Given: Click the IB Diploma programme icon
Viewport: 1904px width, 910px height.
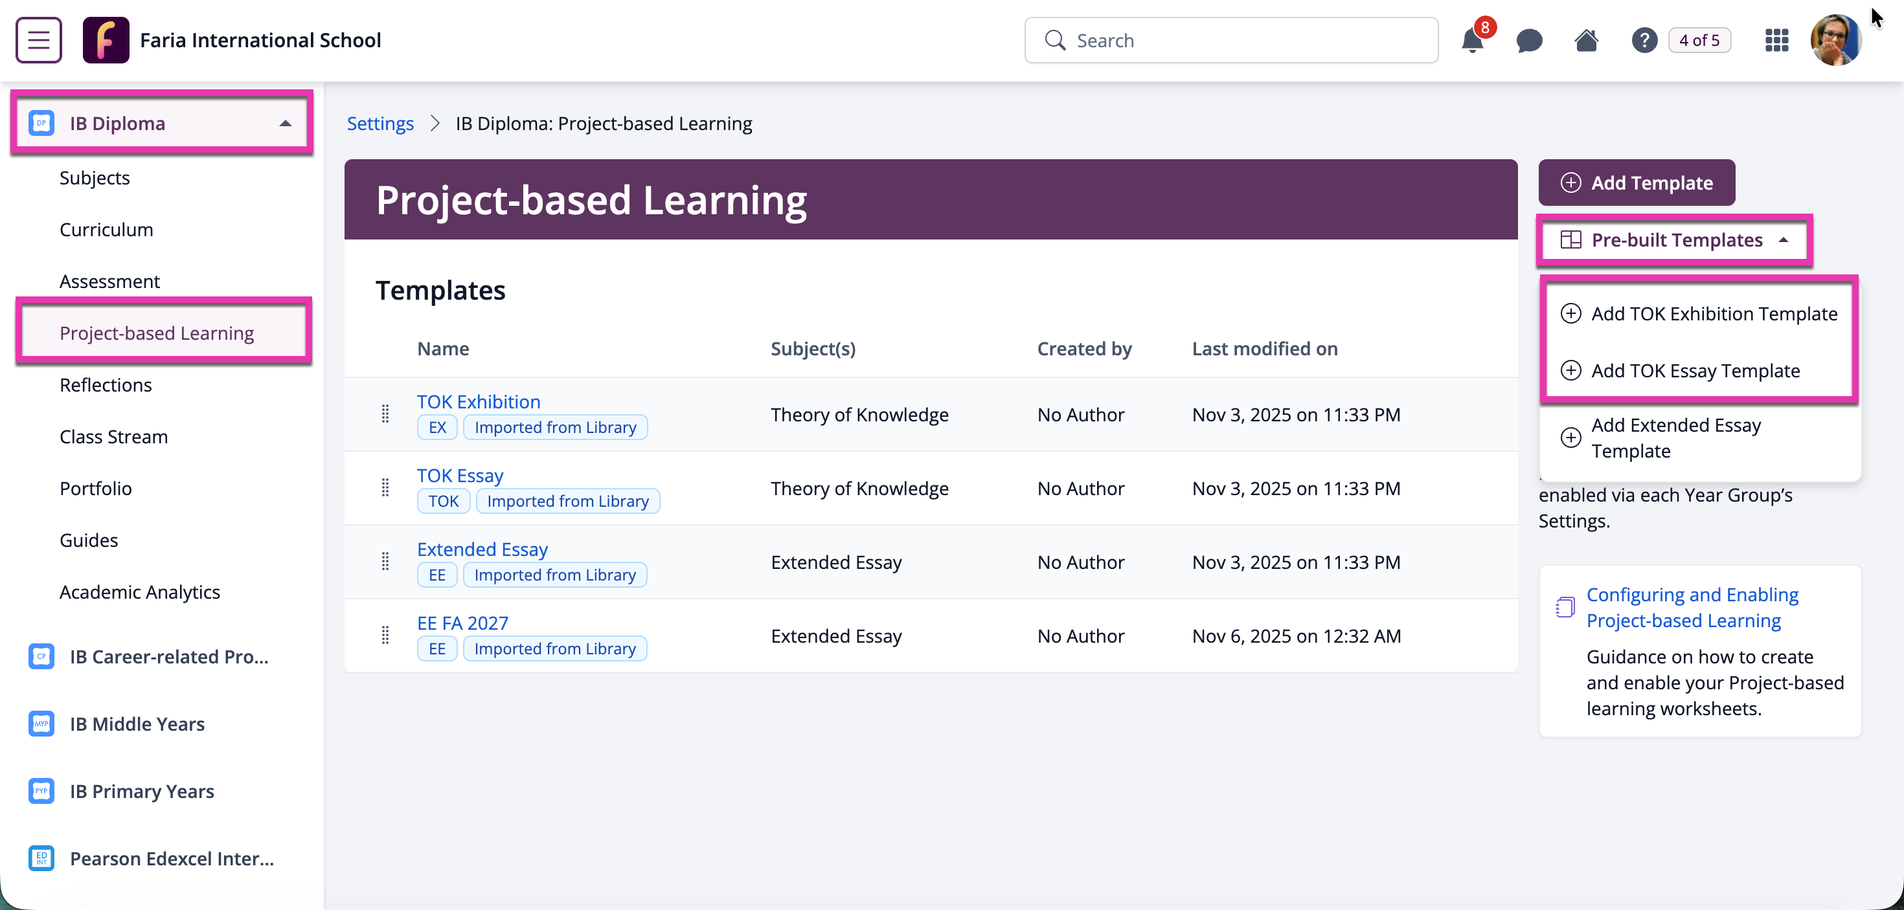Looking at the screenshot, I should point(41,122).
